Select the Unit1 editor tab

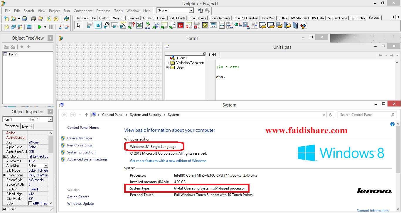tap(213, 55)
